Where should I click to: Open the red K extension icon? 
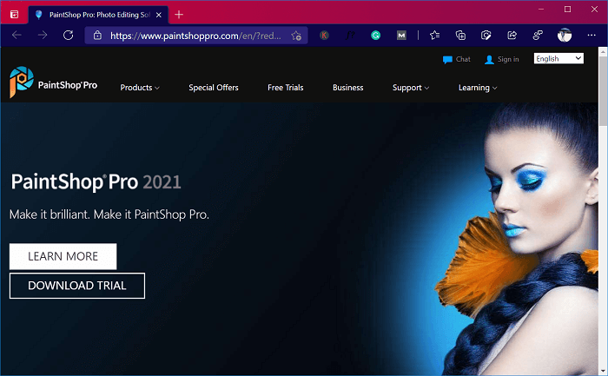324,36
